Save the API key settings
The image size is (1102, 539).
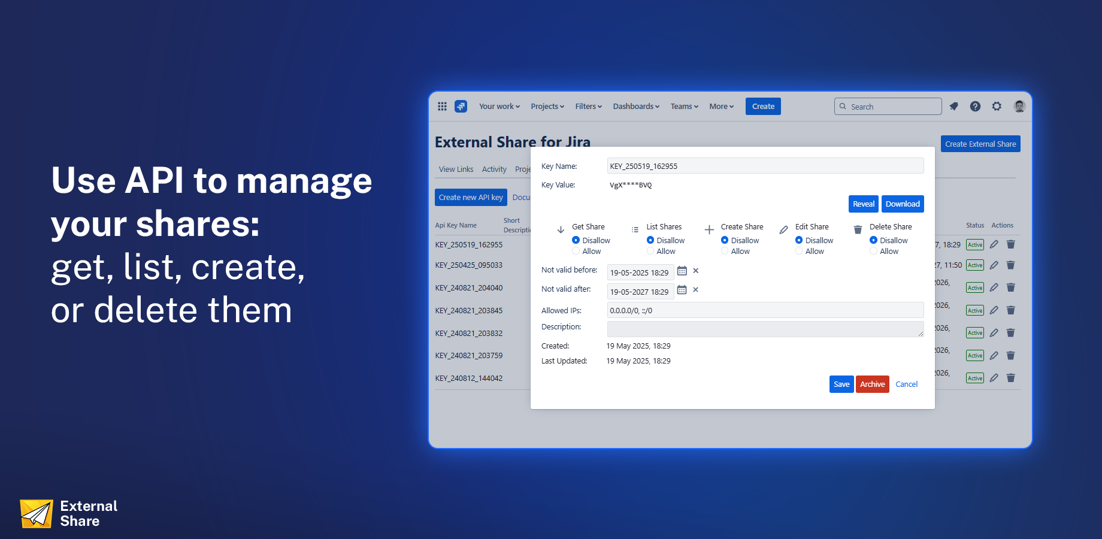(x=841, y=384)
